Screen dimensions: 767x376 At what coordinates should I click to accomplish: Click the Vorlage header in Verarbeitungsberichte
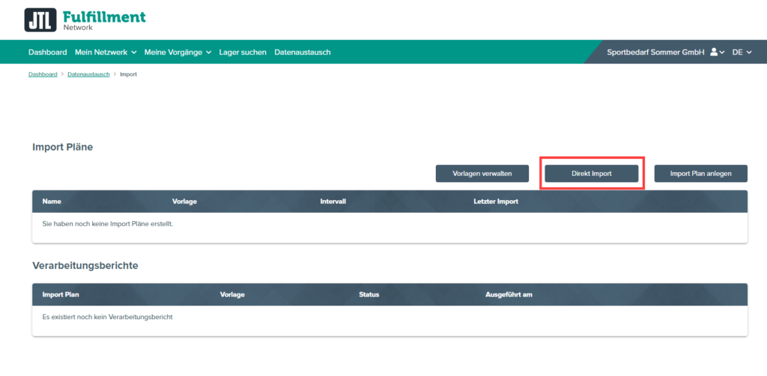coord(232,294)
